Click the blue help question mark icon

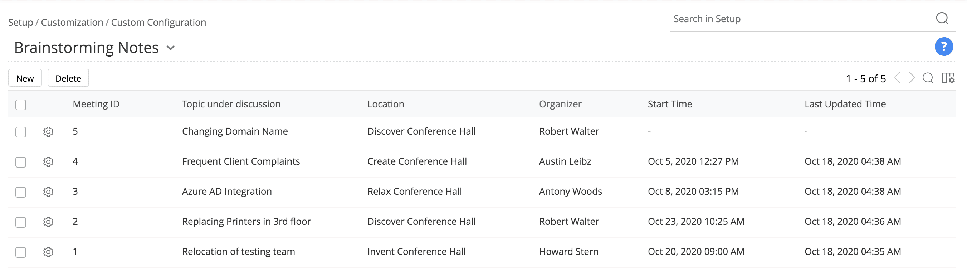[943, 47]
